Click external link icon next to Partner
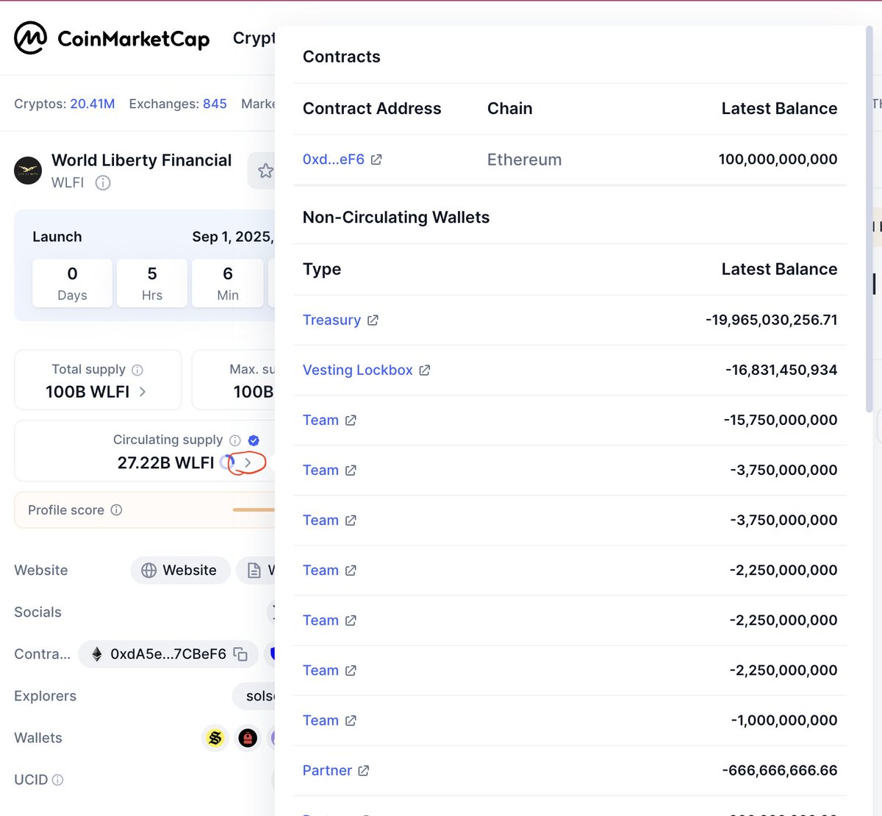Viewport: 882px width, 816px height. click(x=363, y=770)
